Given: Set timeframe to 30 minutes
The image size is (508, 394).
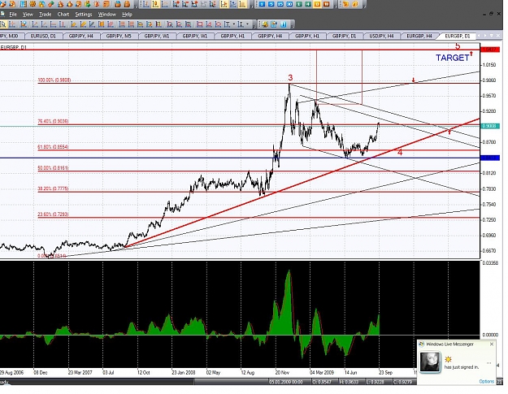Looking at the screenshot, I should pos(289,4).
